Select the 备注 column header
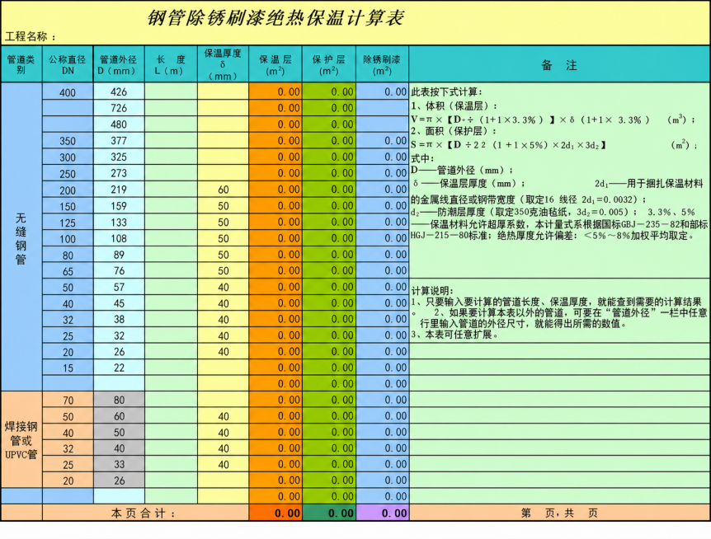The image size is (711, 539). (559, 63)
